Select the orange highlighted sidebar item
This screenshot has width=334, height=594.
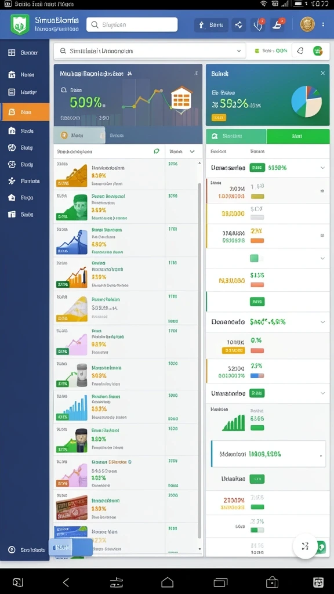pos(25,112)
